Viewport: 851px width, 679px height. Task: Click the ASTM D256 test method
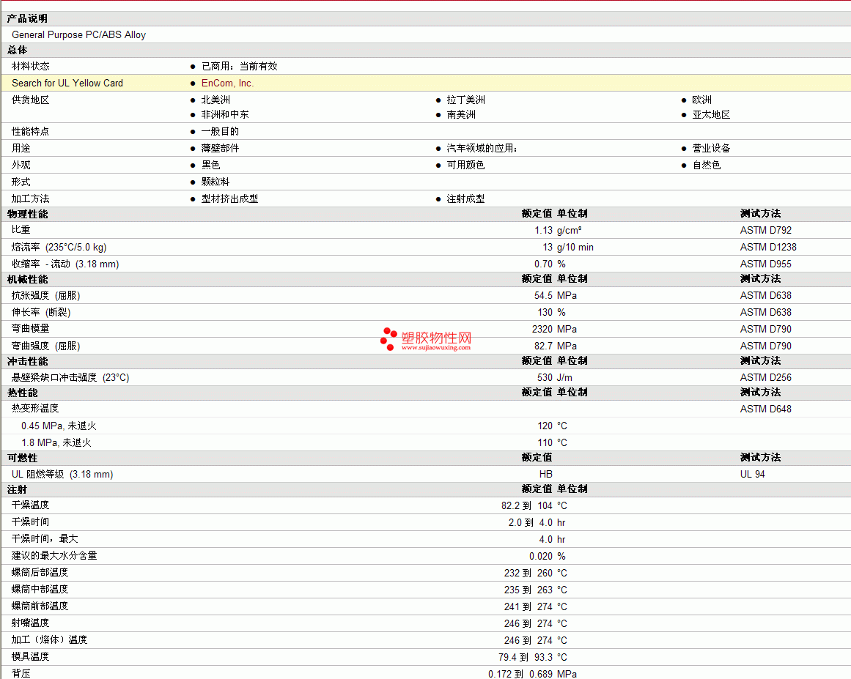point(766,377)
